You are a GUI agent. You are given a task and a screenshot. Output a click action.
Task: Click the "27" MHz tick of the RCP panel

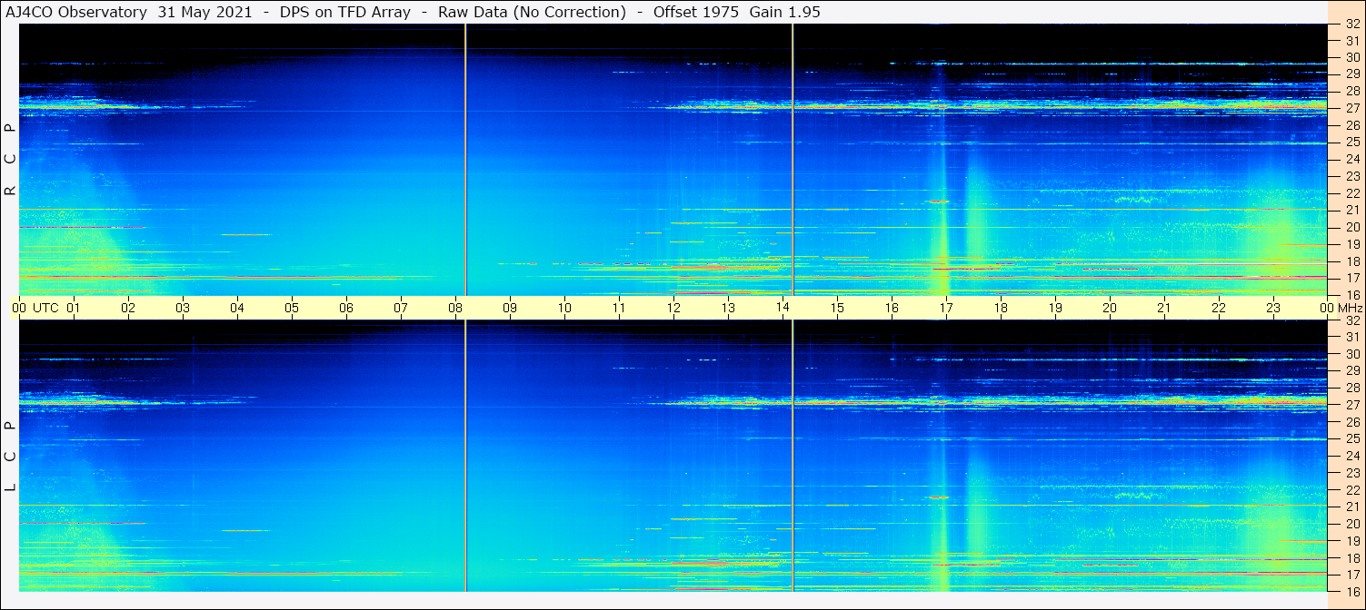coord(1352,108)
